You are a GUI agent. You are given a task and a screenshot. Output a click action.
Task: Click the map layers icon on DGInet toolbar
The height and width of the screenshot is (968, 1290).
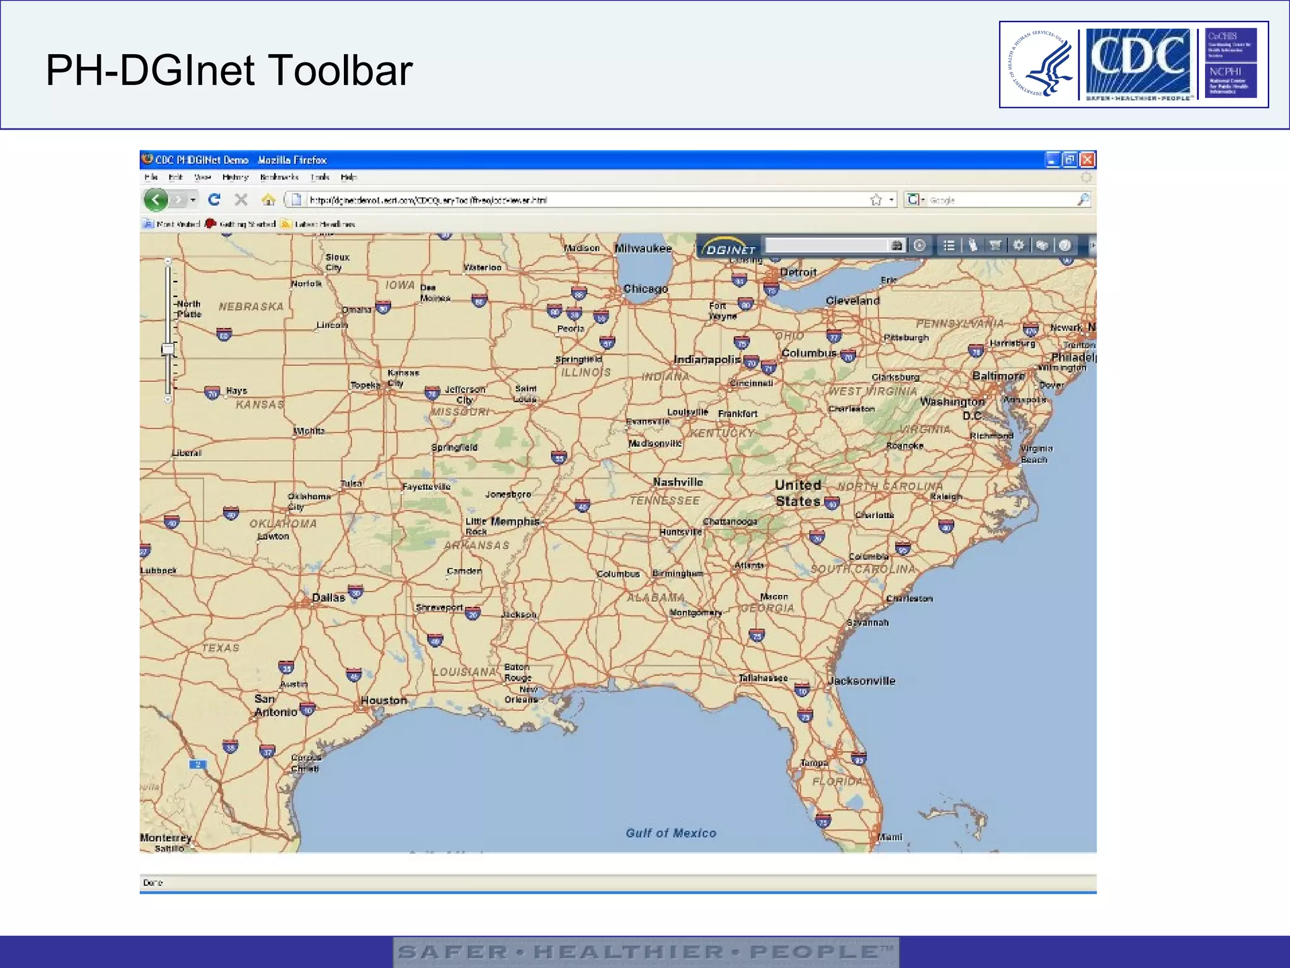(x=1042, y=245)
